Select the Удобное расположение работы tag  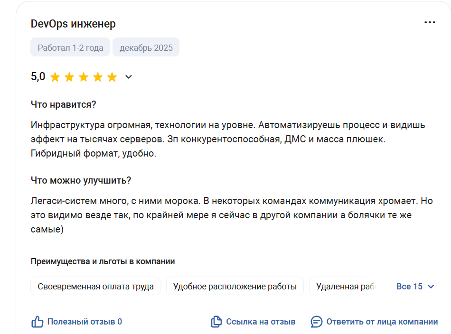235,287
